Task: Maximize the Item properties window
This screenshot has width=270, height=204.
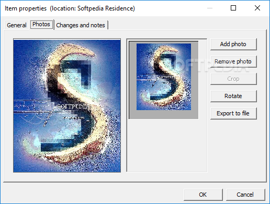Action: click(x=233, y=8)
